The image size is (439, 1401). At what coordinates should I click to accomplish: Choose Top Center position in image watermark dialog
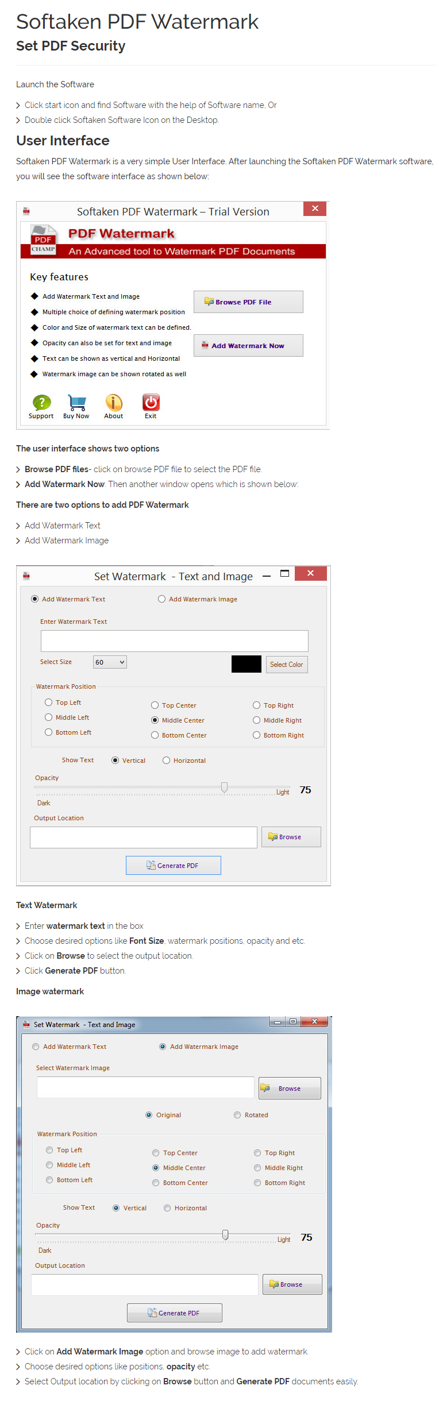(156, 1152)
